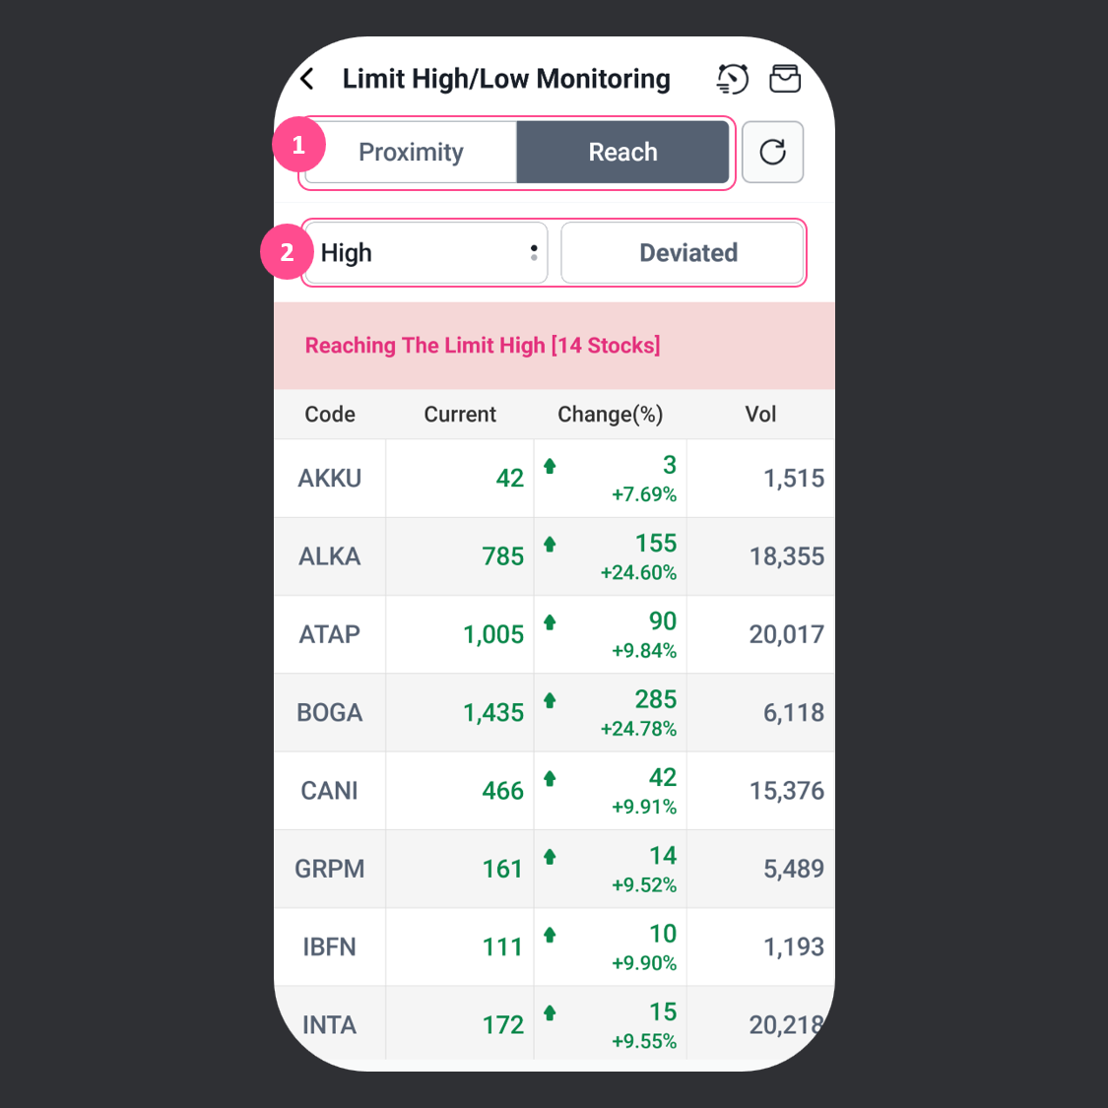
Task: Click the refresh icon button
Action: coord(772,152)
